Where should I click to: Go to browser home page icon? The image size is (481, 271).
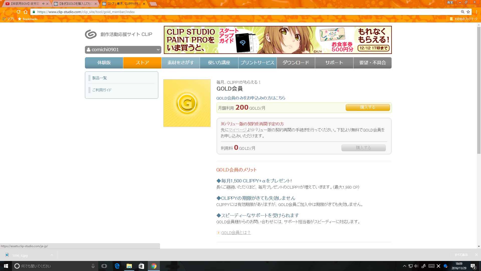pyautogui.click(x=26, y=12)
